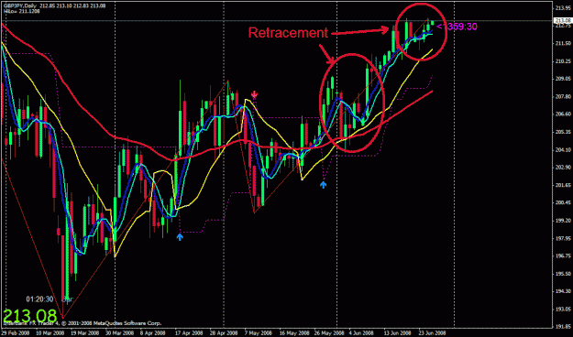Click the 29 Feb 2008 date label
573x337 pixels.
click(x=16, y=333)
